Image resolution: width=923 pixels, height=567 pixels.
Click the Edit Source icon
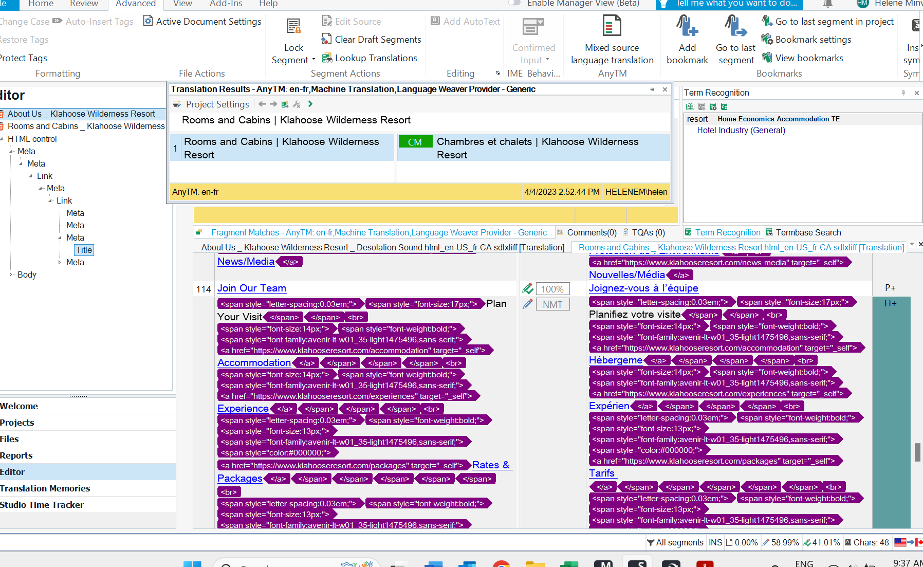pyautogui.click(x=327, y=21)
